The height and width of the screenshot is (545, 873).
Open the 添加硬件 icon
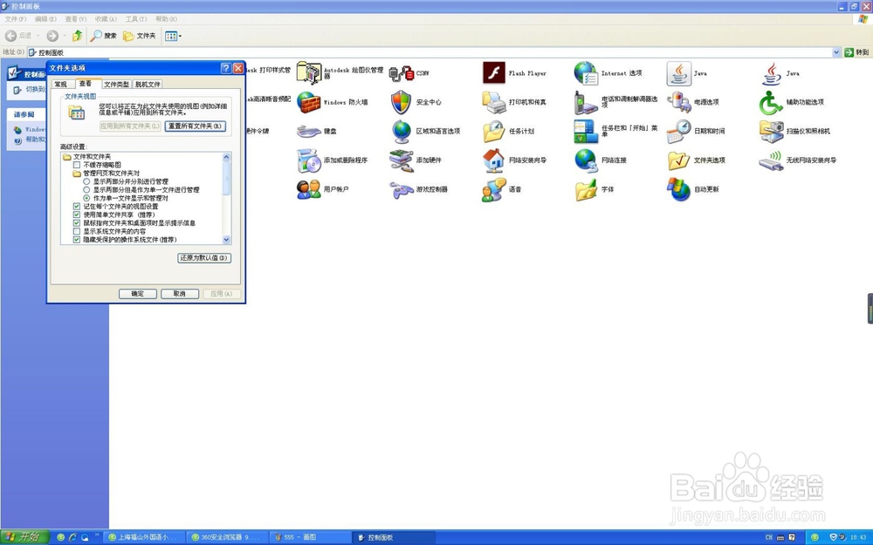click(x=401, y=160)
